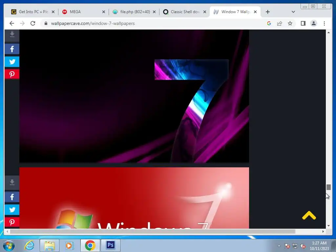Pin the red Windows 7 wallpaper on Pinterest
This screenshot has height=252, width=336.
coord(12,222)
